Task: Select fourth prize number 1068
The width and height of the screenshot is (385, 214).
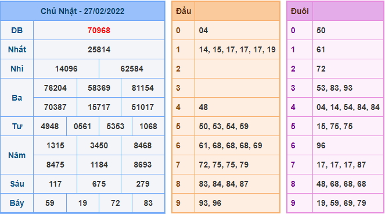Action: point(148,126)
